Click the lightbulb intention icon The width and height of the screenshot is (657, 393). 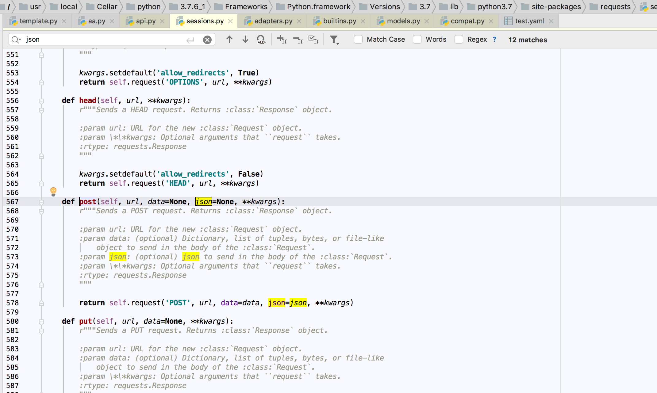pos(53,192)
